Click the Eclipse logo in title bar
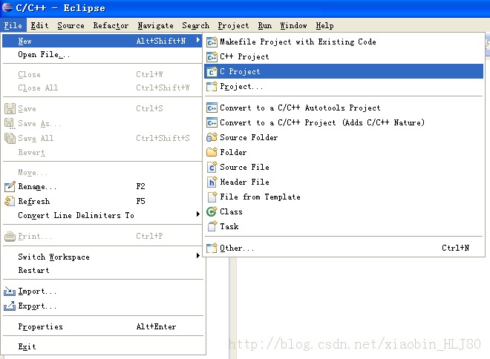This screenshot has height=359, width=490. point(7,7)
